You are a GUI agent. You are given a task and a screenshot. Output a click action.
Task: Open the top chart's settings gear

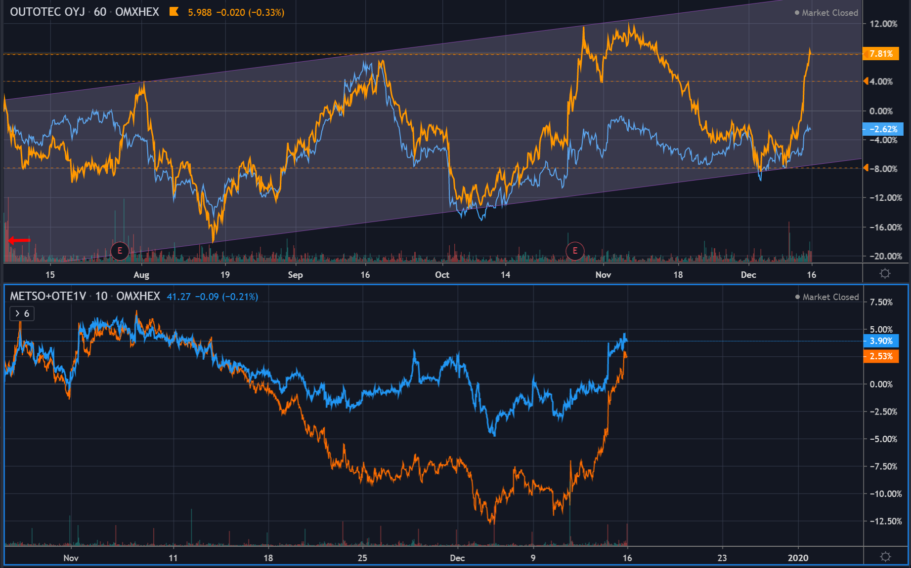click(885, 273)
